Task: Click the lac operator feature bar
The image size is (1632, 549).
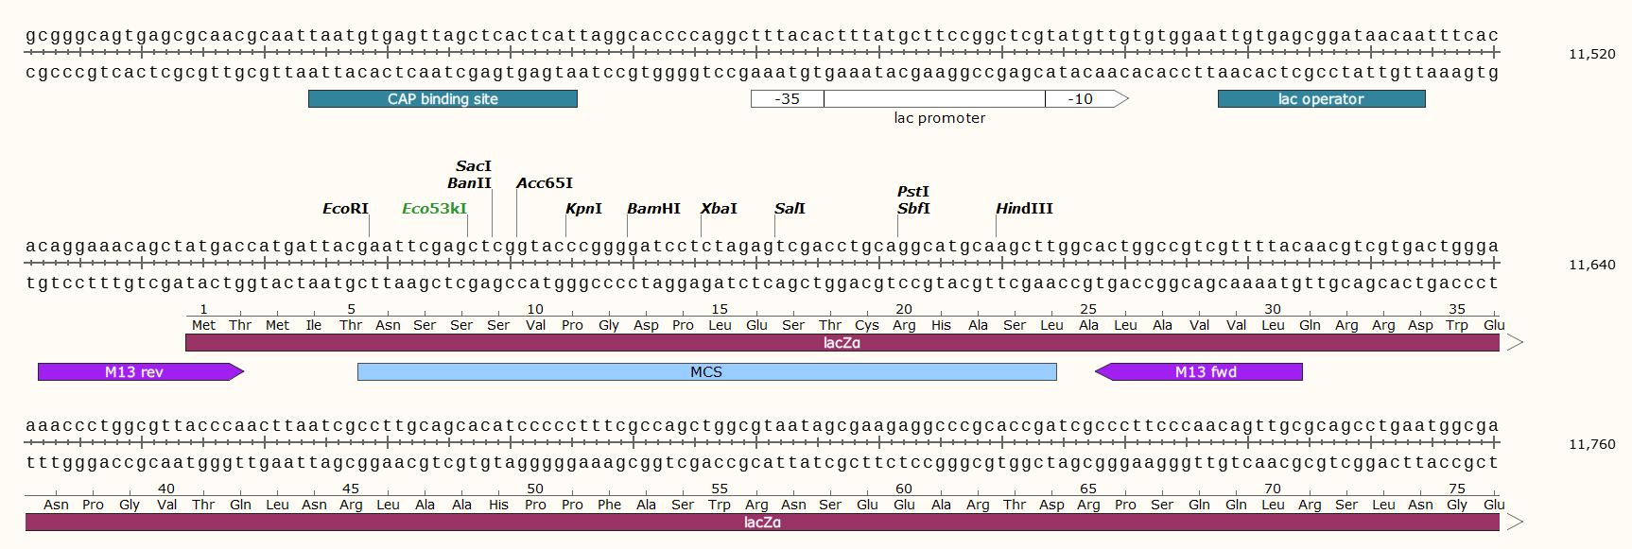Action: point(1321,99)
